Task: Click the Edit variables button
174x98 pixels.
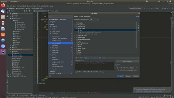Action: point(127,61)
